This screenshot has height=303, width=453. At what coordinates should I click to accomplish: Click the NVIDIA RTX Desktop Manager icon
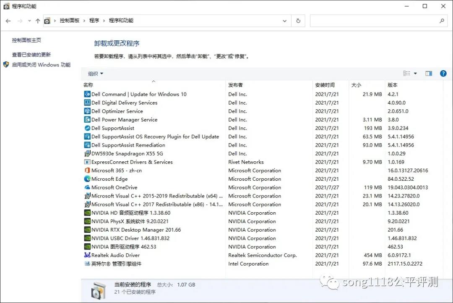pos(87,230)
